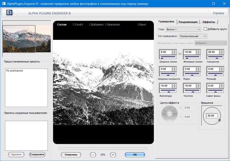Switch to the Рандомизация tab
This screenshot has height=161, width=230.
189,22
